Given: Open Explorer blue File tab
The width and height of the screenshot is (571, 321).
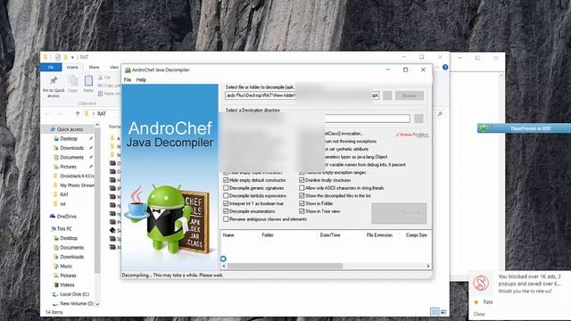Looking at the screenshot, I should point(51,68).
